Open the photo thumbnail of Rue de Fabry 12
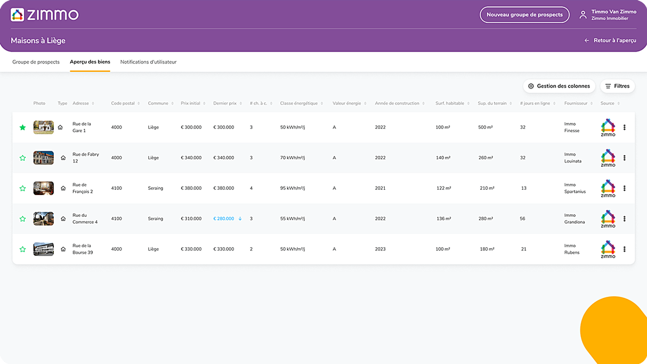This screenshot has width=647, height=364. pyautogui.click(x=44, y=158)
